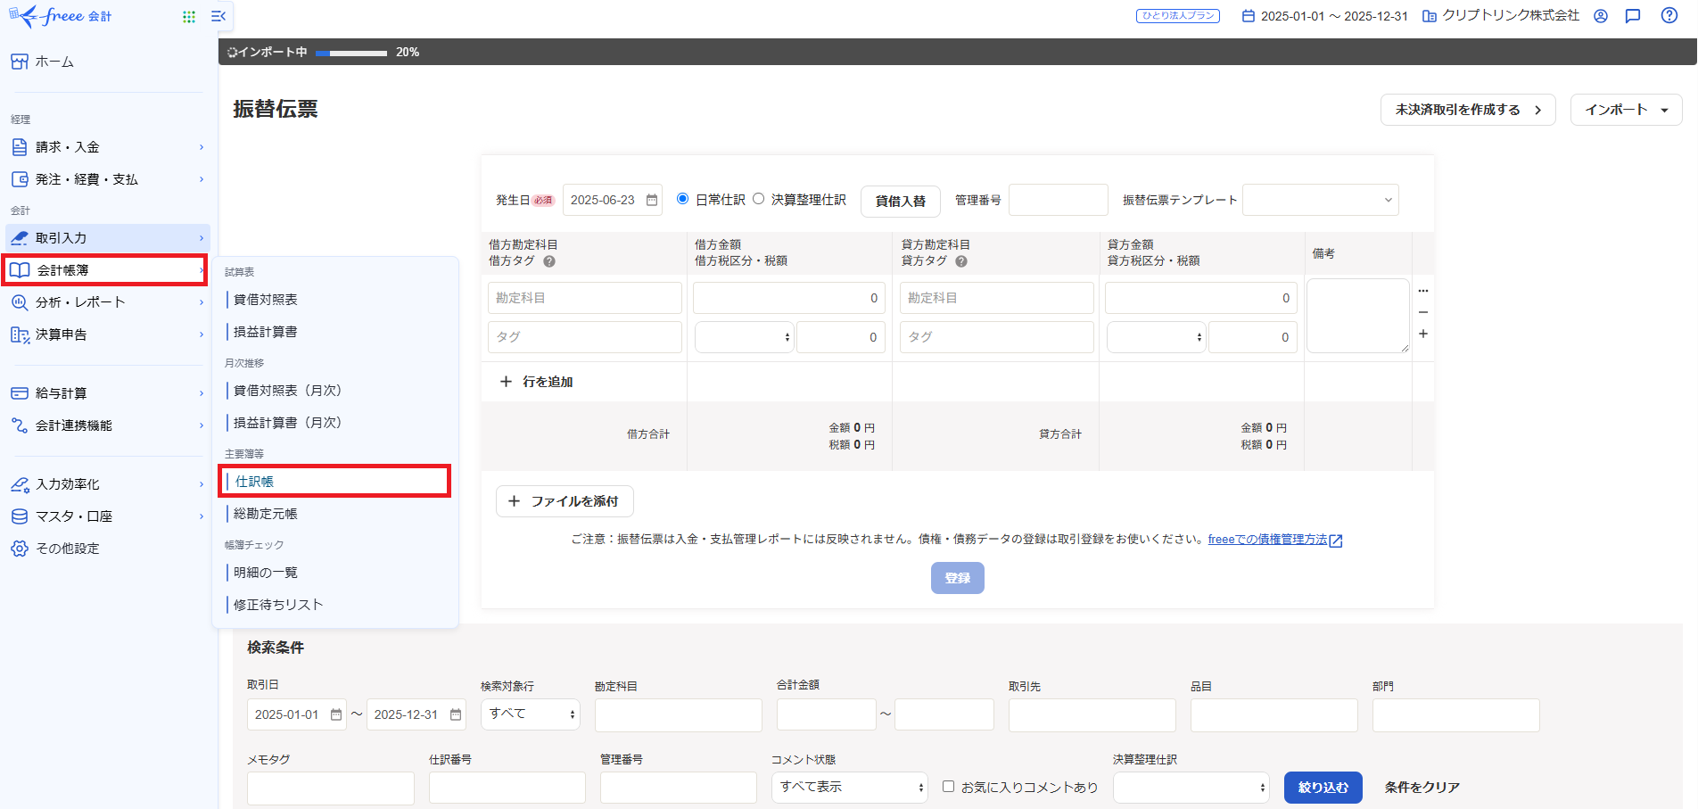The width and height of the screenshot is (1698, 809).
Task: Open the 振替伝票テンプレート dropdown
Action: tap(1320, 200)
